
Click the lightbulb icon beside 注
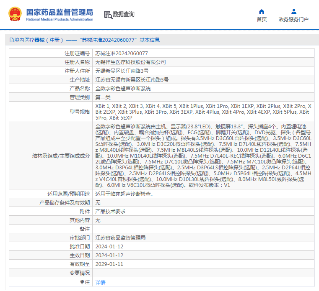[82, 282]
